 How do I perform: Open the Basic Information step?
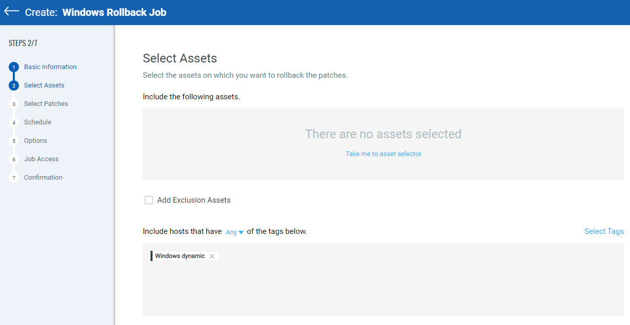point(50,67)
